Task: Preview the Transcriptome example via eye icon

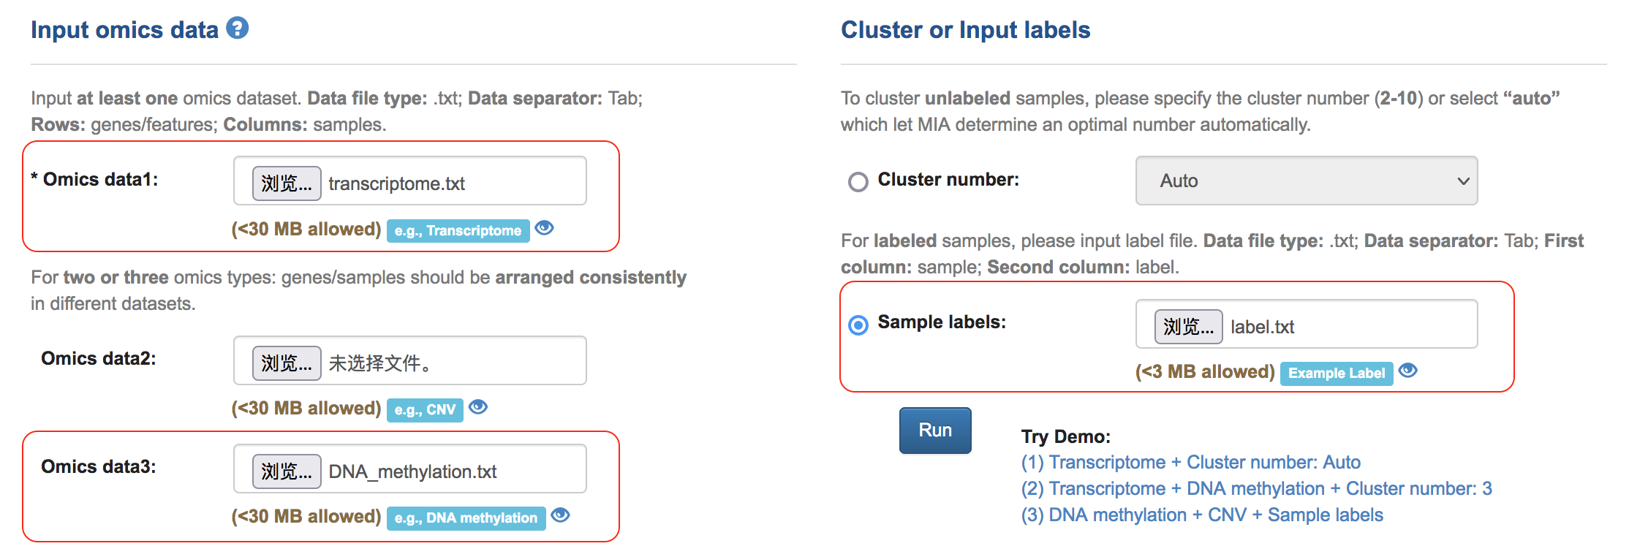Action: point(544,228)
